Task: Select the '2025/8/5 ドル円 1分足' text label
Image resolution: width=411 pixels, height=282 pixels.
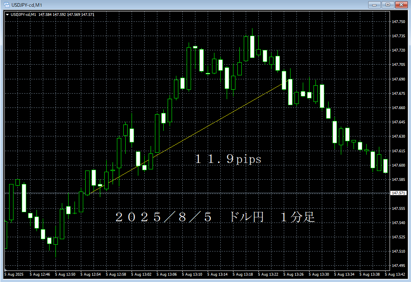Action: coord(215,217)
